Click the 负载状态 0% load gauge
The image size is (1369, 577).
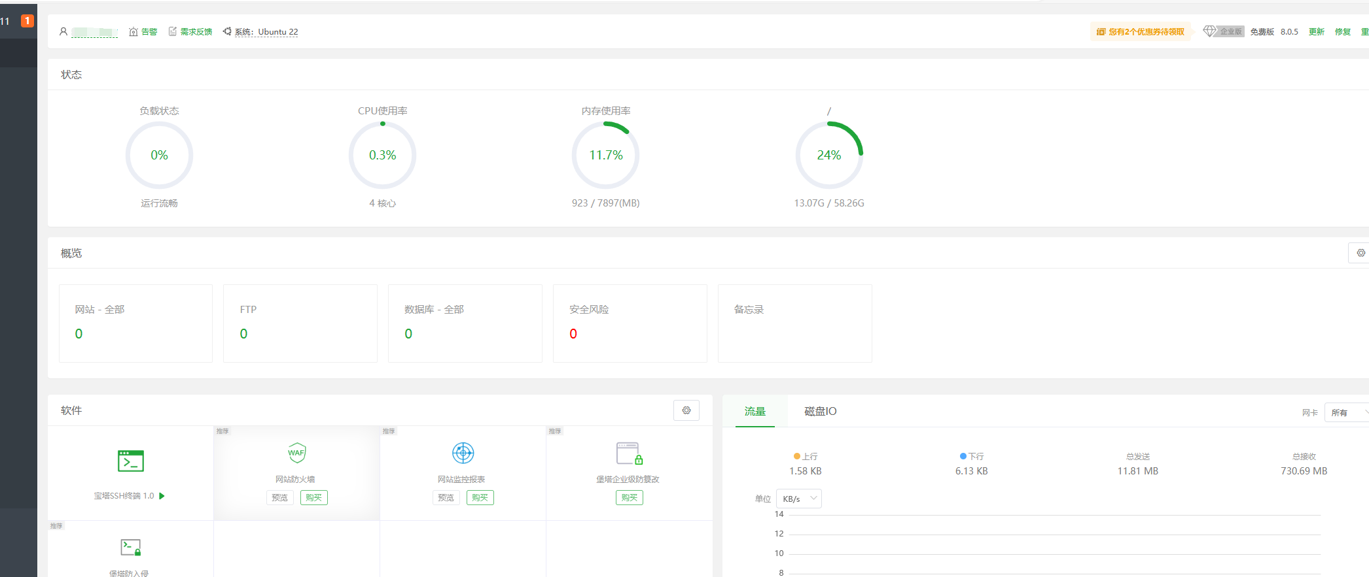[x=159, y=155]
